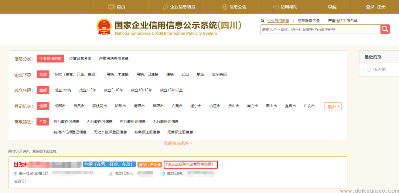Filter by 责令关闭 enterprise status
The height and width of the screenshot is (193, 399).
tap(219, 74)
